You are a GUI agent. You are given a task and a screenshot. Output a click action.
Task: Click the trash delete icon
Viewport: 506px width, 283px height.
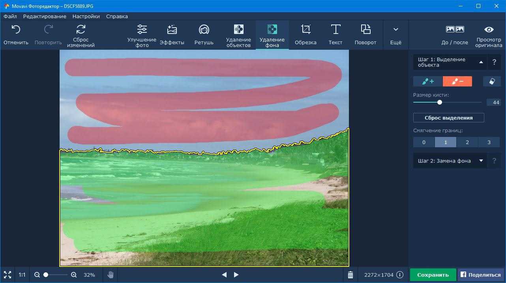(x=350, y=275)
